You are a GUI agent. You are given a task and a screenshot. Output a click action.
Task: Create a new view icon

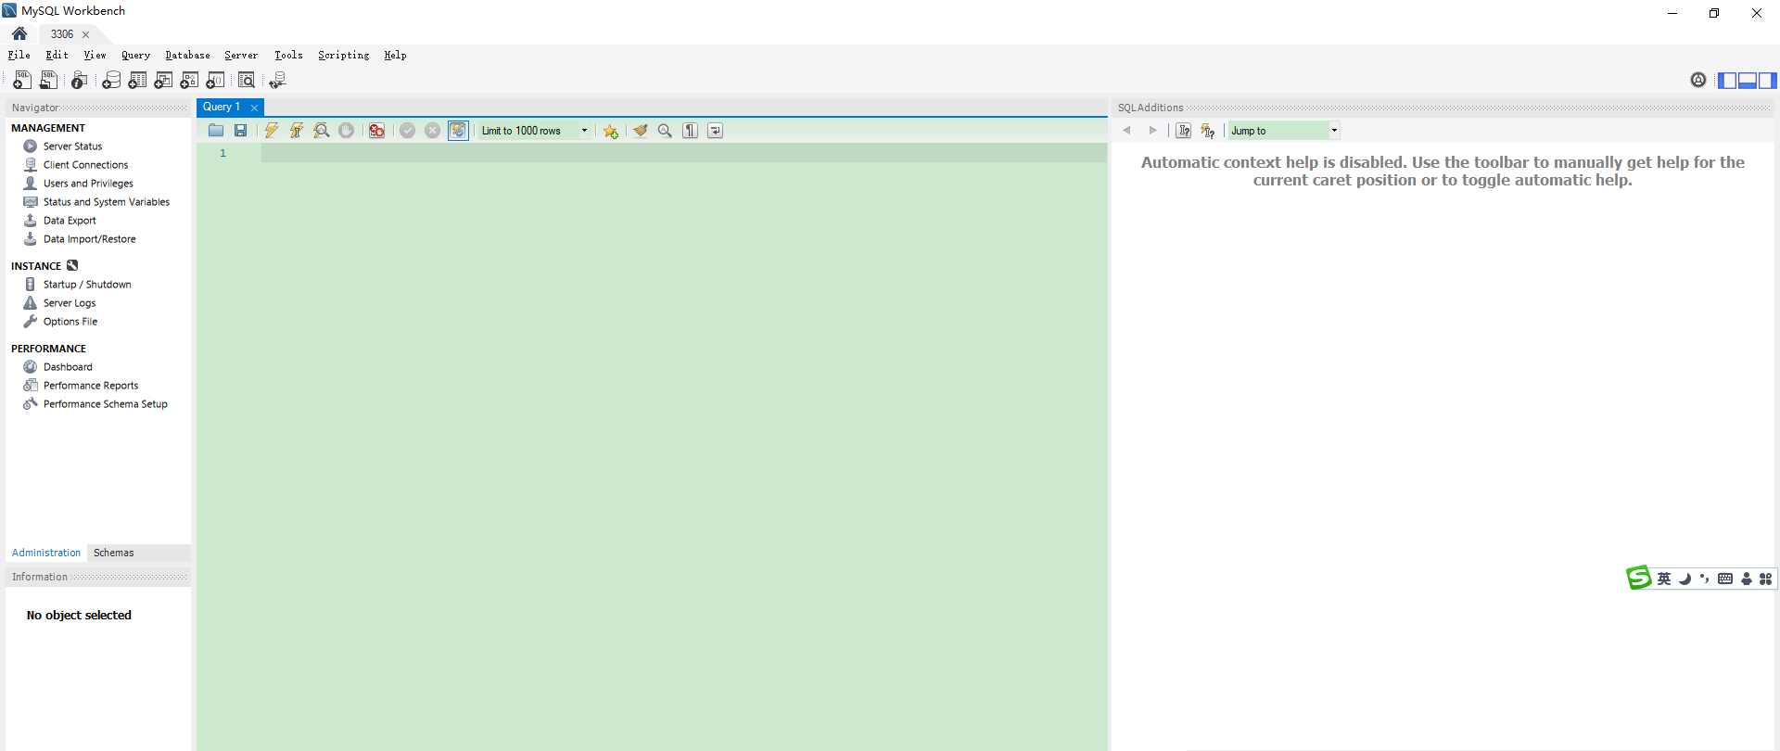coord(163,81)
